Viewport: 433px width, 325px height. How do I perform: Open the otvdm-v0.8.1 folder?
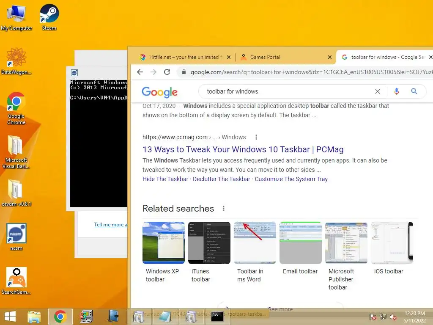click(x=16, y=193)
